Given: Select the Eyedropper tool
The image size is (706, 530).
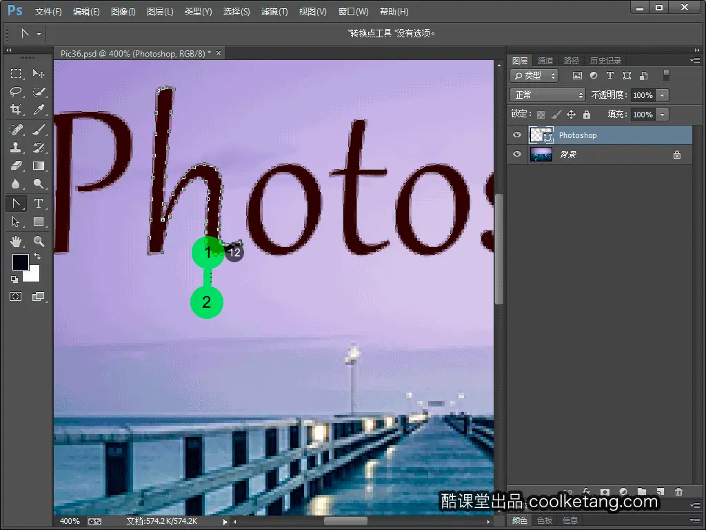Looking at the screenshot, I should [x=39, y=110].
